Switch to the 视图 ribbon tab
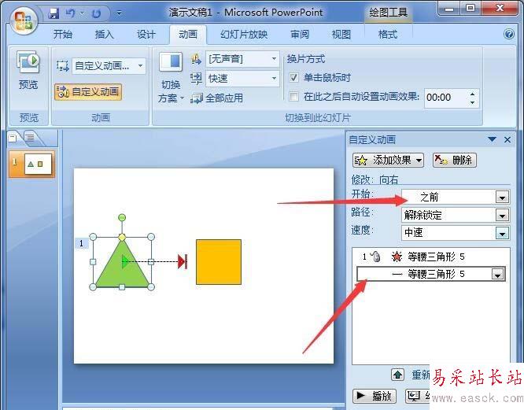 coord(341,34)
